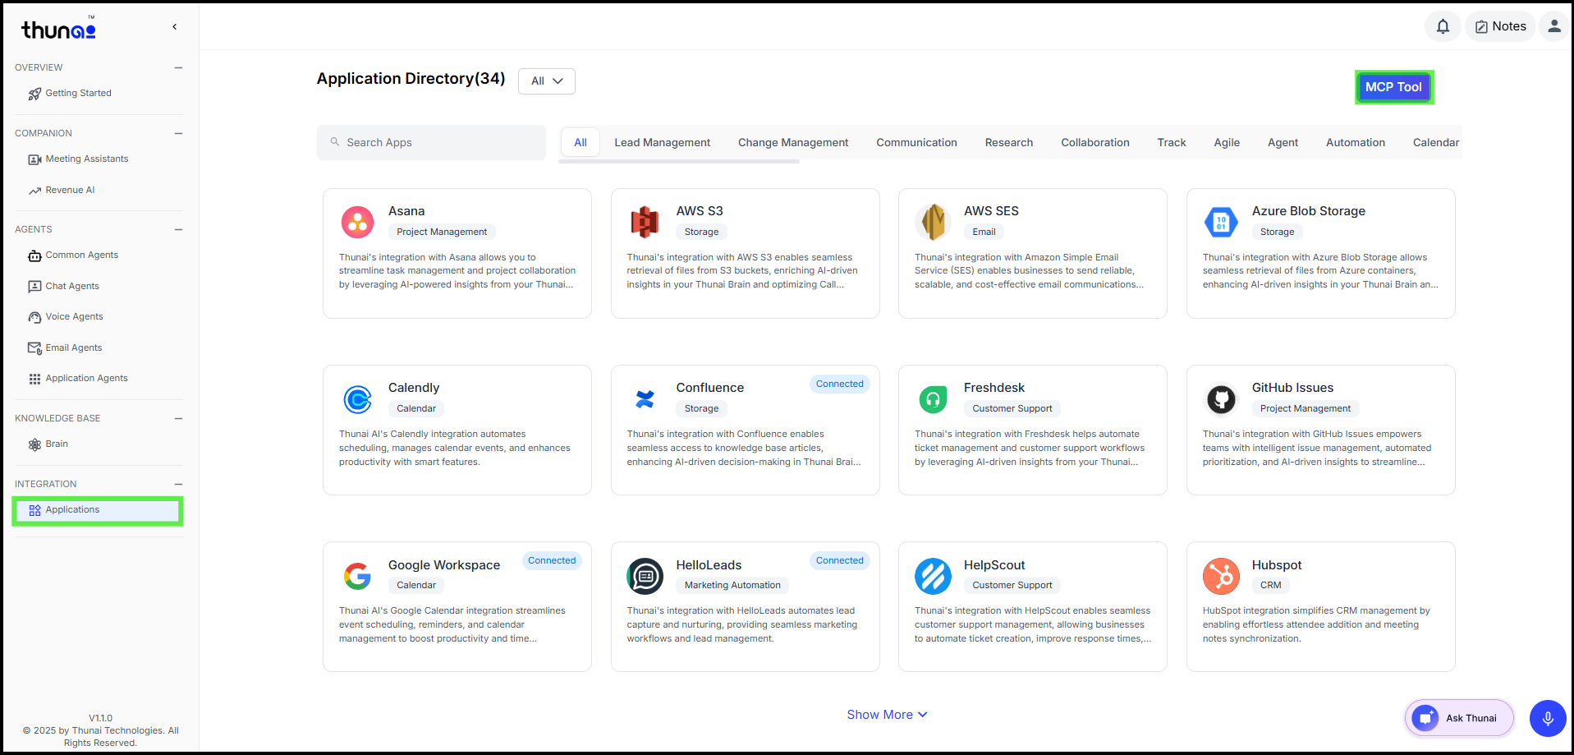Click the Marketing Automation tag on HelloLeads
The height and width of the screenshot is (755, 1574).
click(732, 586)
